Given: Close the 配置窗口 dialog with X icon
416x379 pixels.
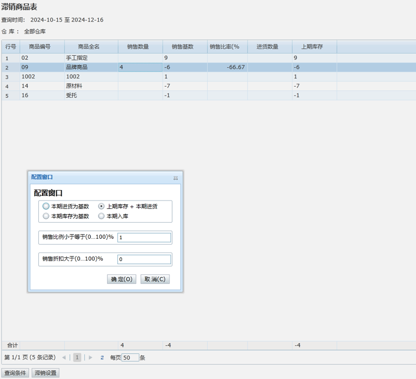Looking at the screenshot, I should [x=176, y=178].
